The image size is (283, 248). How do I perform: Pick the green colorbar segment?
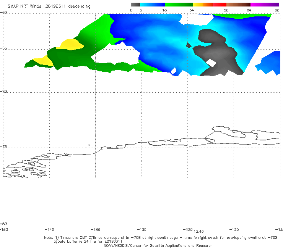pyautogui.click(x=179, y=5)
